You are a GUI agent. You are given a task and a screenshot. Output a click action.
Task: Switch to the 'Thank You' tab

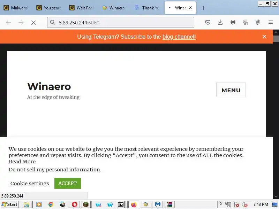pos(147,8)
